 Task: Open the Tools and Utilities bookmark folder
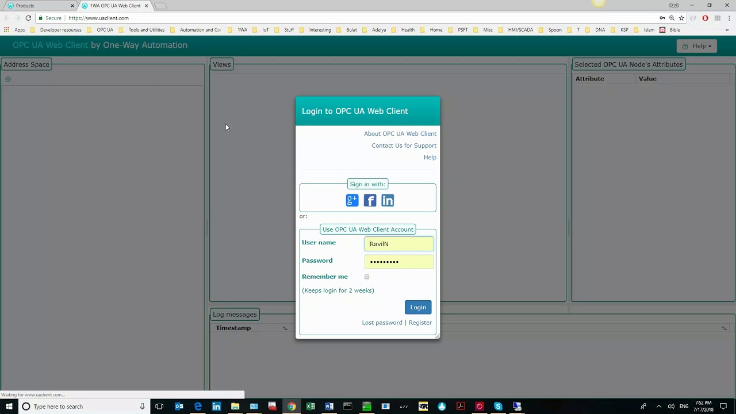click(142, 30)
